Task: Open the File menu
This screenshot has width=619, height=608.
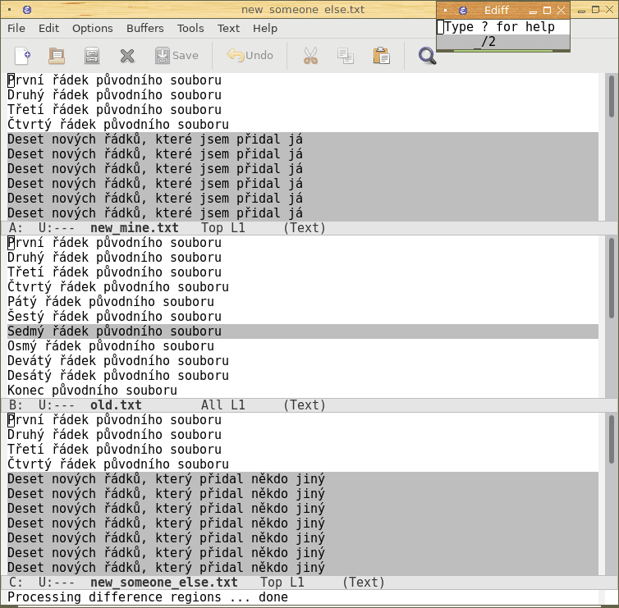Action: [16, 29]
